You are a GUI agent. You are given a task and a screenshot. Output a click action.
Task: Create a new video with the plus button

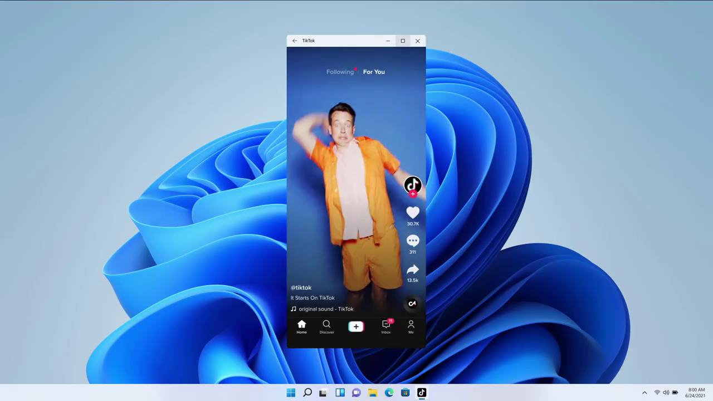click(x=356, y=326)
